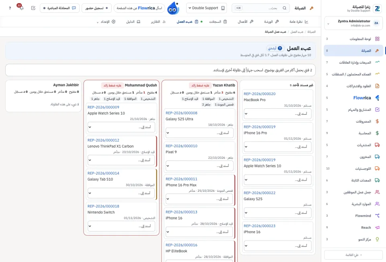Viewport: 386px width, 262px height.
Task: Open repair link REP-2026/000012
Action: coord(103,140)
